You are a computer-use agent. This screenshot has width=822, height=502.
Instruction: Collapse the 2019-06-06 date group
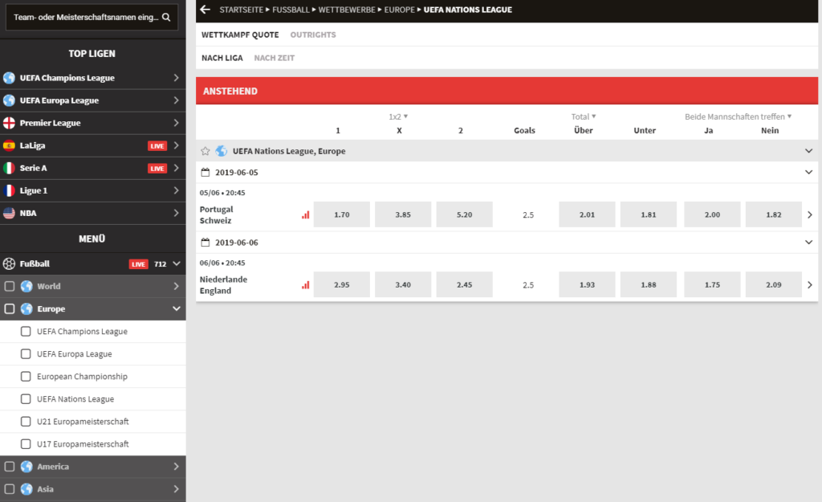(x=808, y=243)
